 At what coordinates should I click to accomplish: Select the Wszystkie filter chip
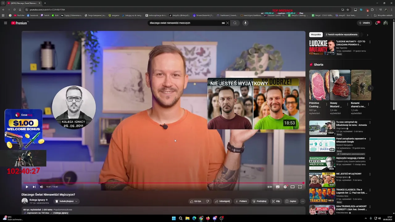pos(316,35)
